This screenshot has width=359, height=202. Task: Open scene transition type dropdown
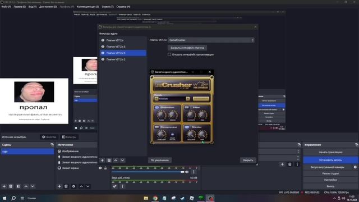[x=279, y=151]
